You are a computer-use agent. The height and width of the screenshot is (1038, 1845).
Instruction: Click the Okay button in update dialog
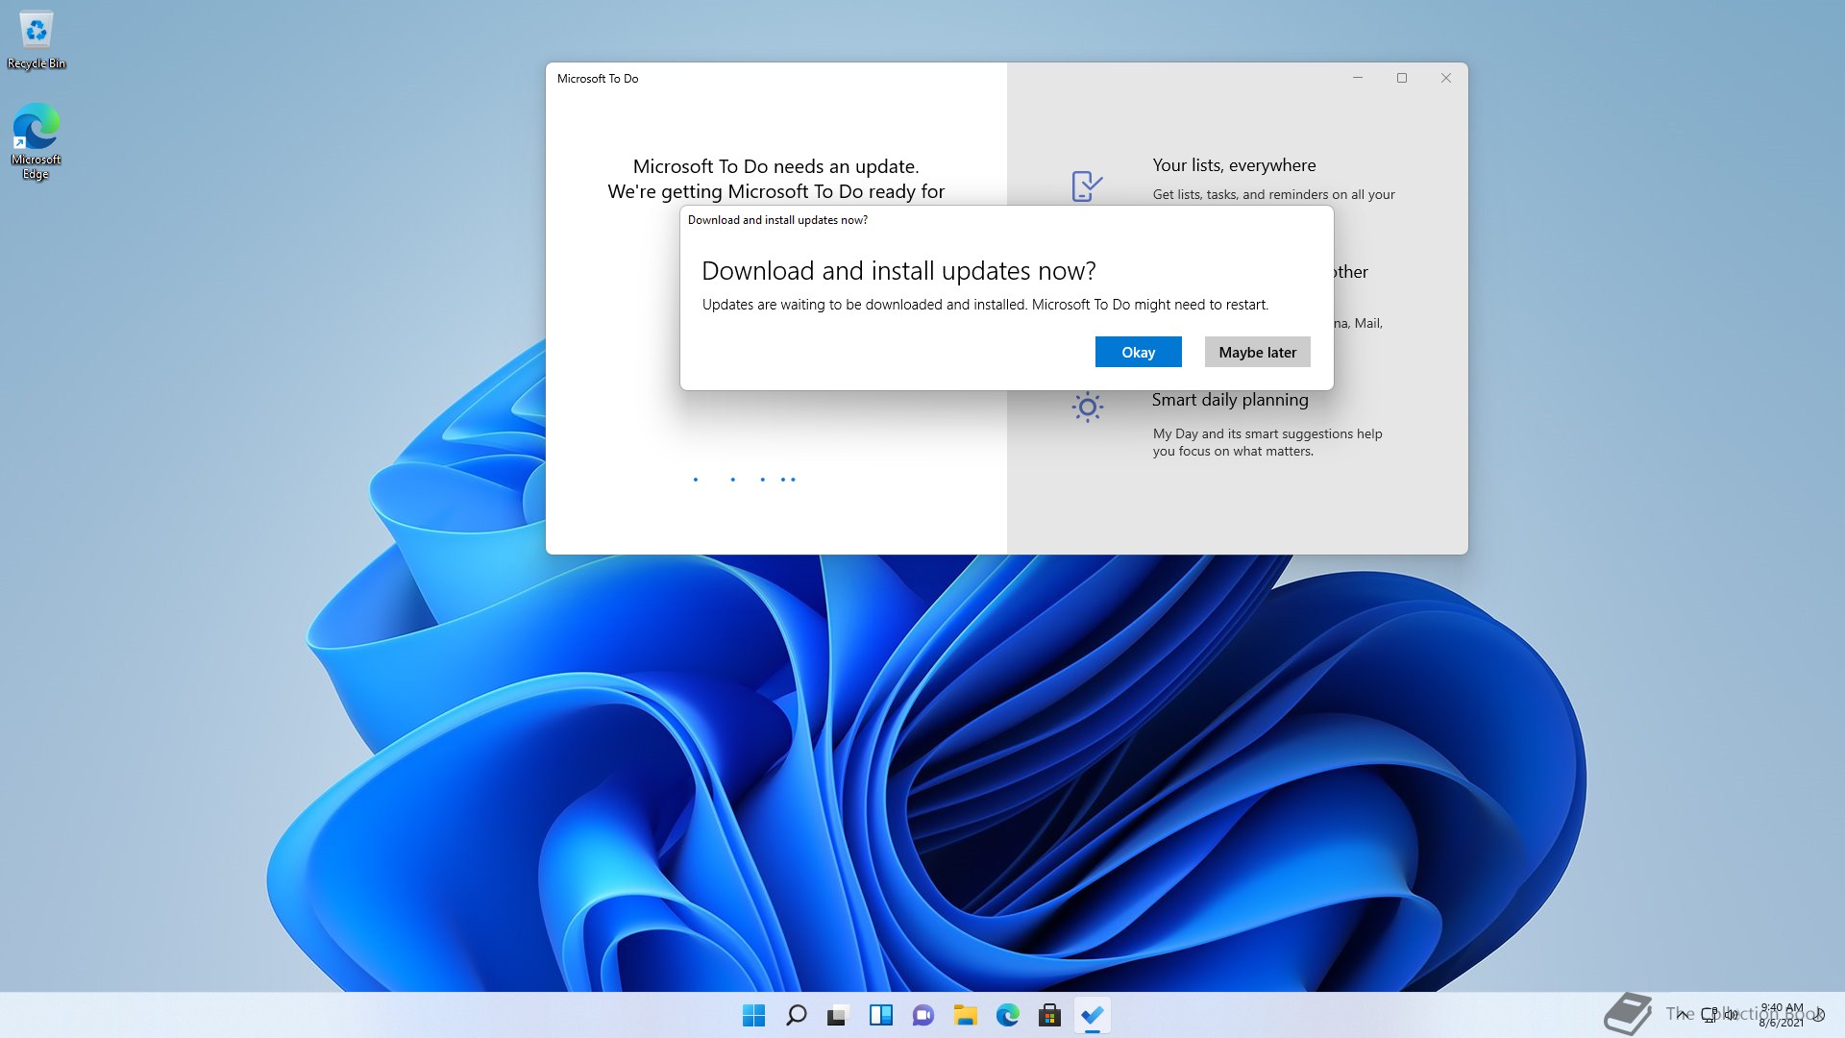coord(1138,352)
